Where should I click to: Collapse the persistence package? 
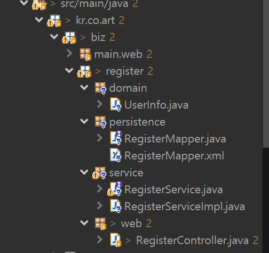(x=84, y=121)
